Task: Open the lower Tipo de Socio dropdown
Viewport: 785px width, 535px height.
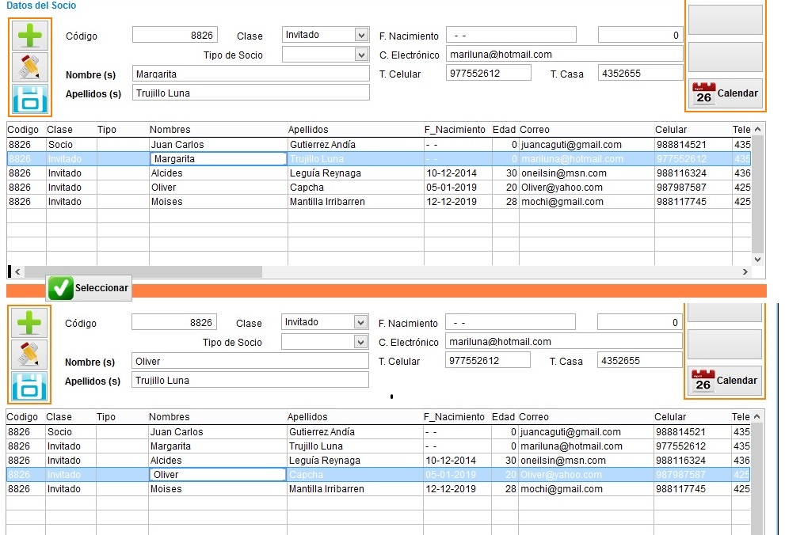Action: (x=360, y=342)
